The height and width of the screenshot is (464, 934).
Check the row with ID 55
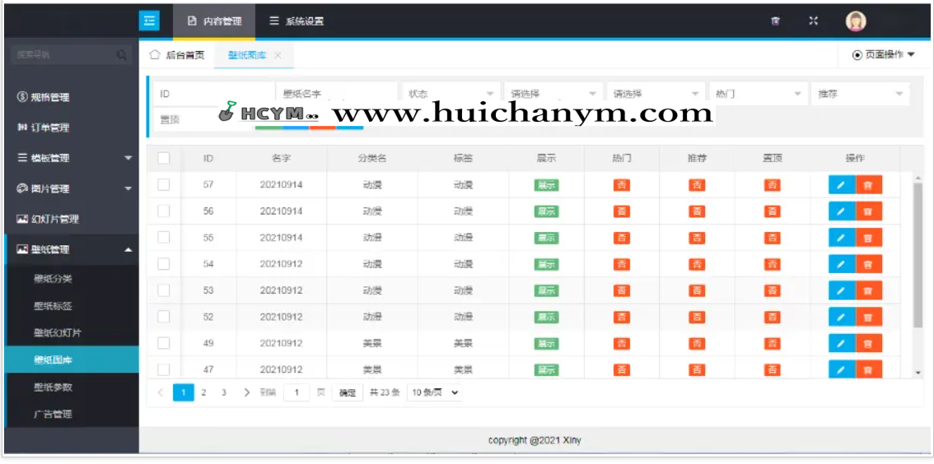coord(164,238)
